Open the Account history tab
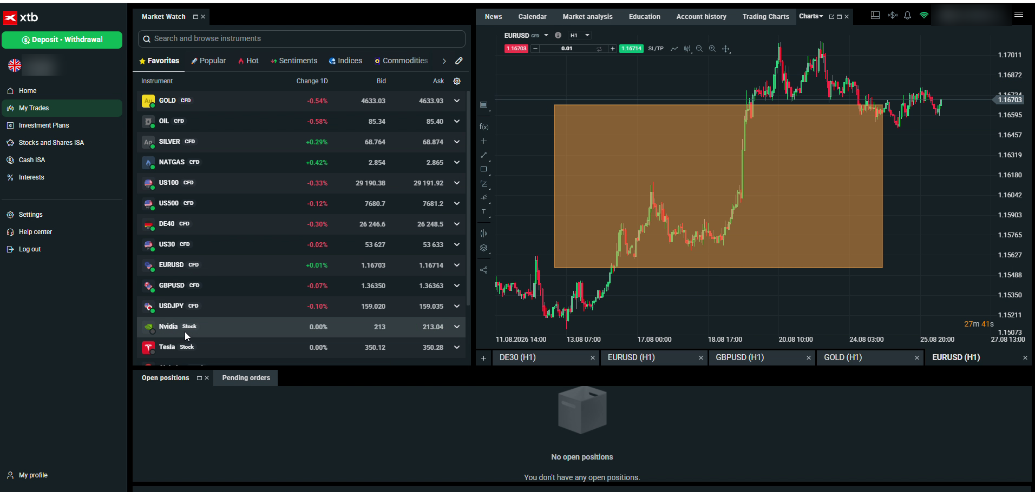This screenshot has height=492, width=1035. 701,17
